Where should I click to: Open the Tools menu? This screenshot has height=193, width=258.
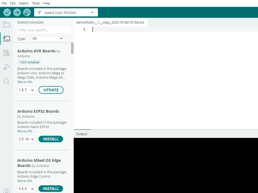(36, 3)
